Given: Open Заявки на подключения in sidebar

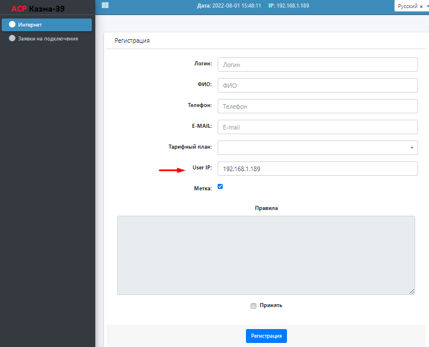Looking at the screenshot, I should coord(48,39).
